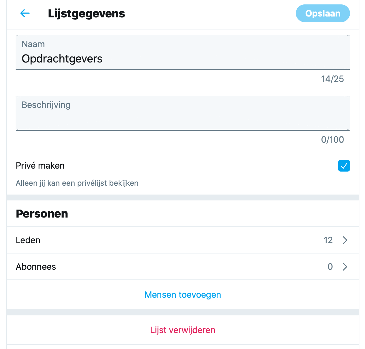Click the Privé maken label text
365x349 pixels.
[x=40, y=166]
